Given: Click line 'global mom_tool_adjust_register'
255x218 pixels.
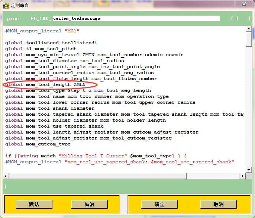Looking at the screenshot, I should click(88, 138).
